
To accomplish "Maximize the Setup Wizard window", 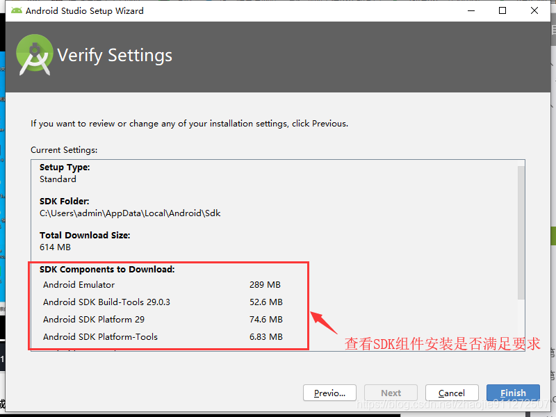I will [x=502, y=10].
